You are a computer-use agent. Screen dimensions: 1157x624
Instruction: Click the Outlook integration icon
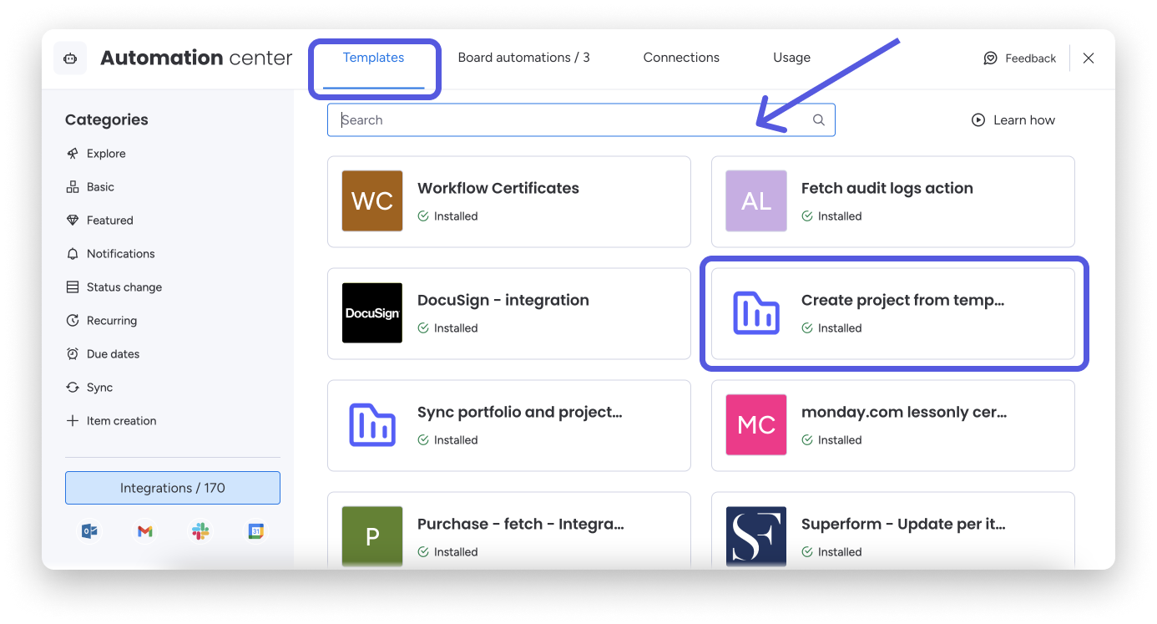(89, 530)
